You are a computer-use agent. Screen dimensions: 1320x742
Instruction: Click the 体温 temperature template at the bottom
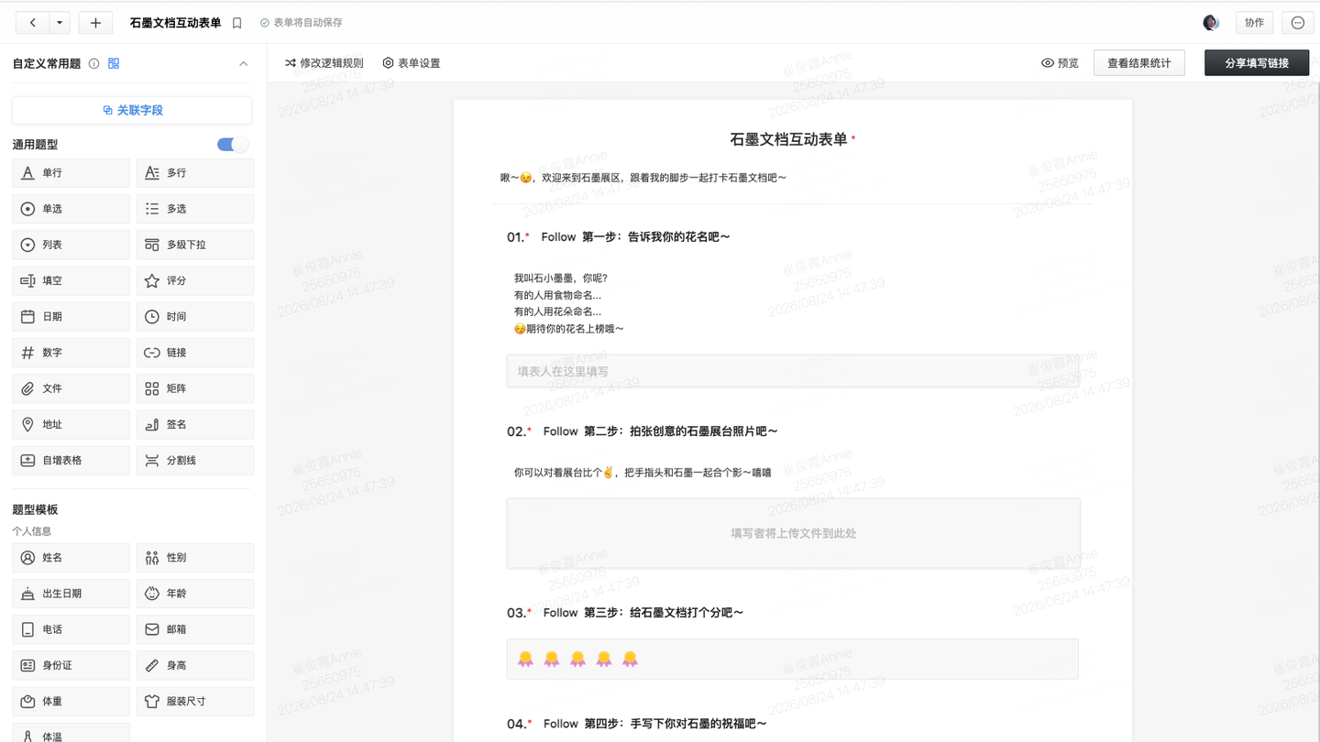pyautogui.click(x=71, y=733)
